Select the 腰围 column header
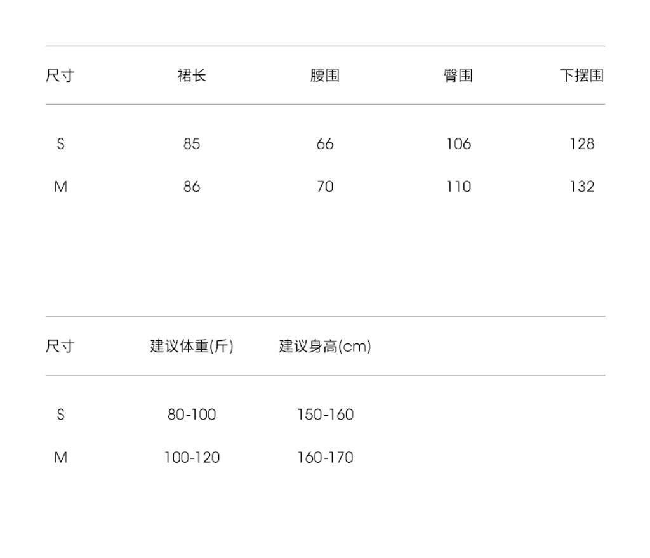Viewport: 650px width, 558px height. [325, 76]
